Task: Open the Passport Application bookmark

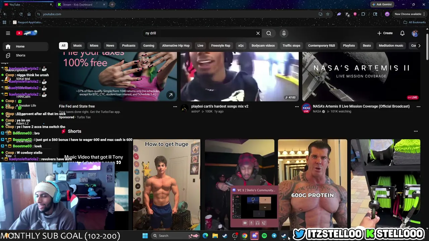Action: tap(27, 22)
